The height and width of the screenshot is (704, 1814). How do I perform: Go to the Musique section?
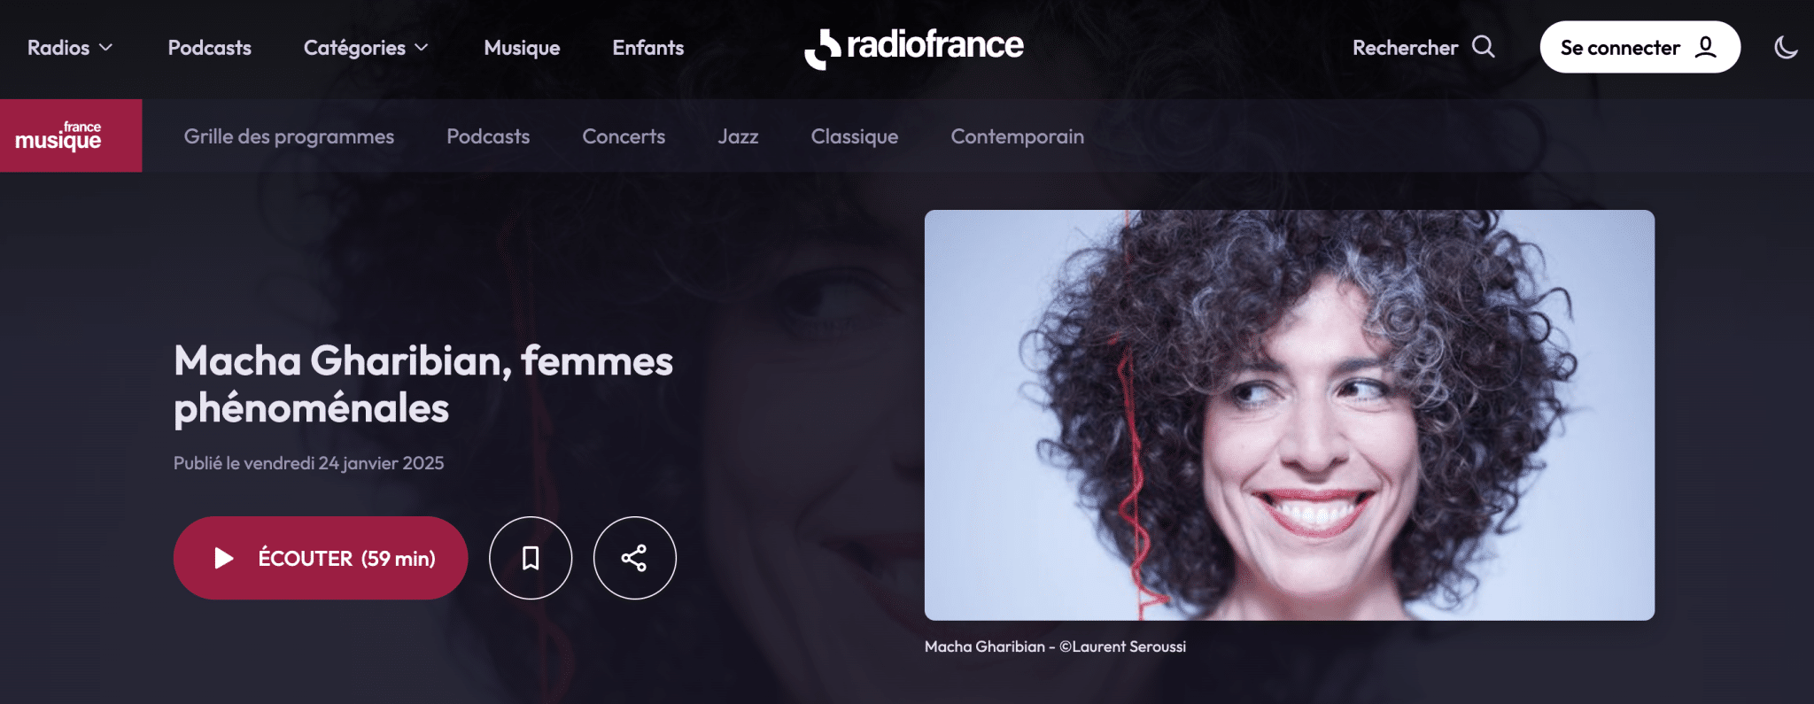coord(522,48)
